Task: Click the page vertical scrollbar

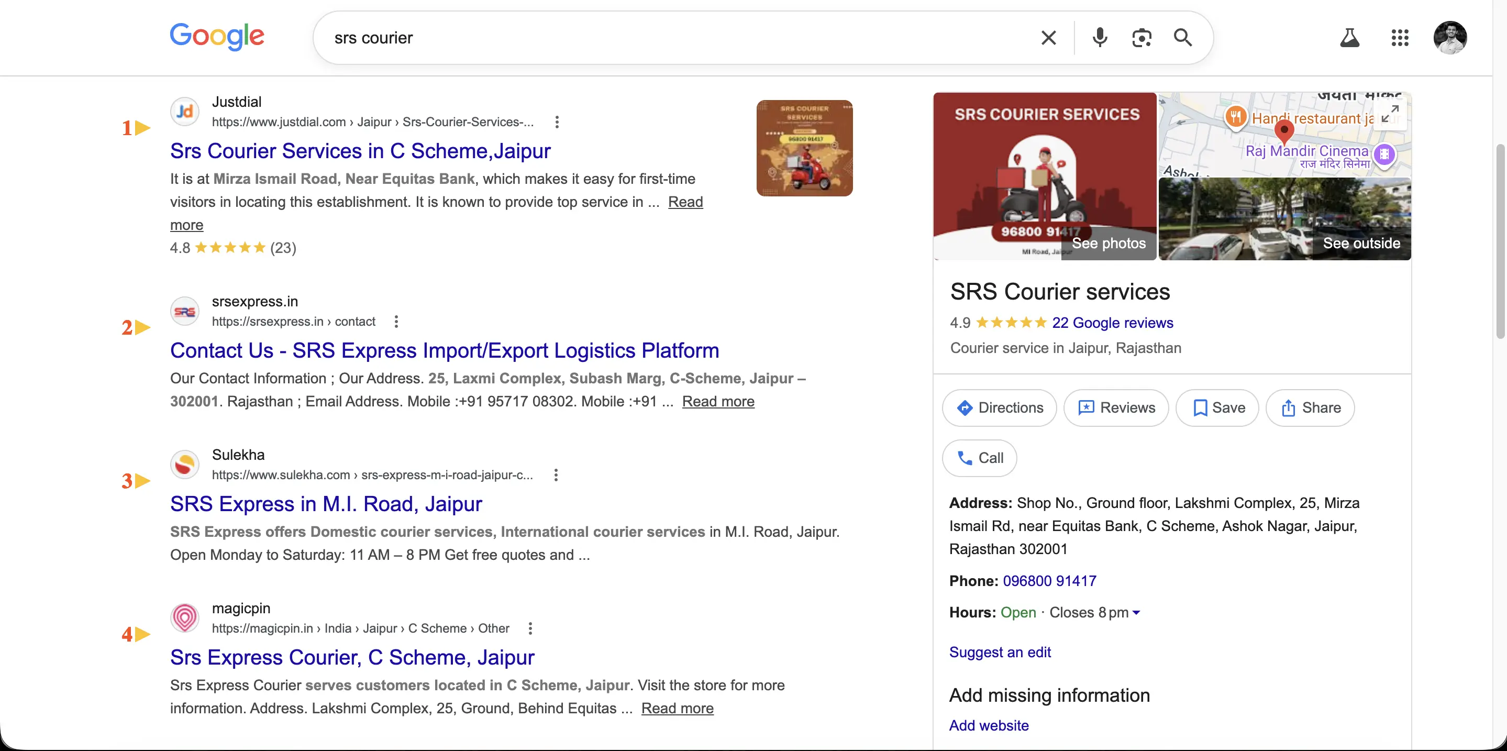Action: pyautogui.click(x=1501, y=241)
